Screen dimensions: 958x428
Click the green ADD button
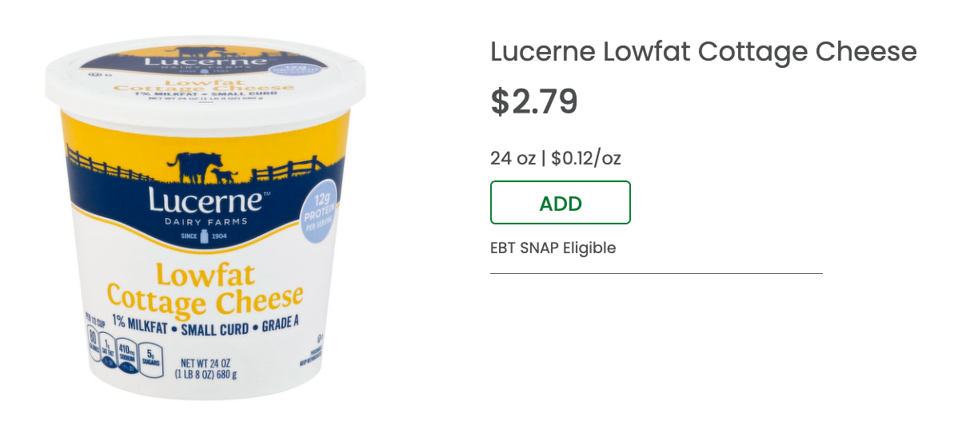(x=561, y=202)
